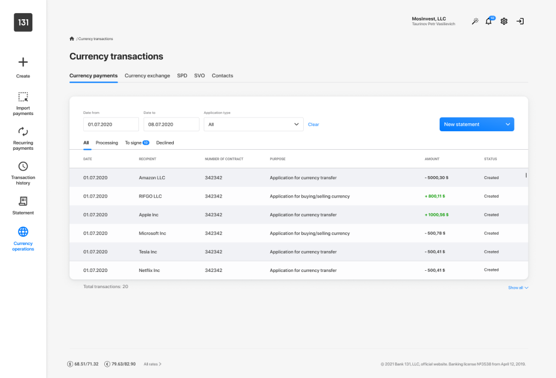
Task: Open the Recurring payments icon
Action: pyautogui.click(x=23, y=132)
